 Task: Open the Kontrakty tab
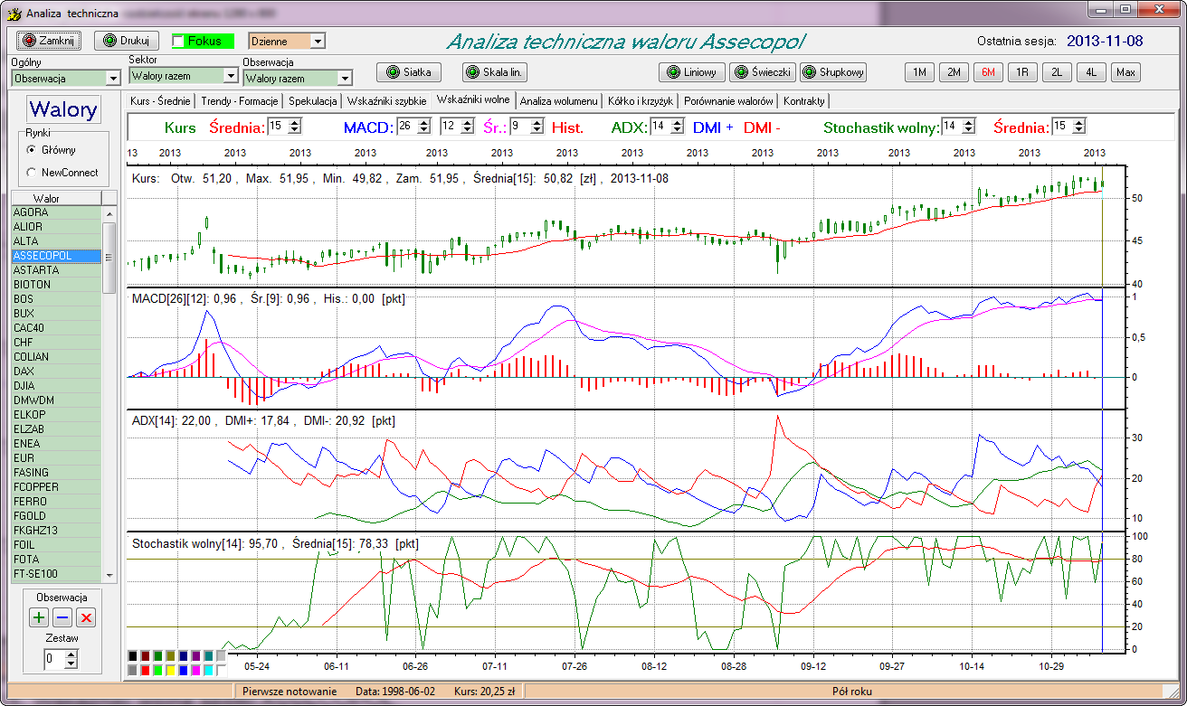click(x=803, y=100)
